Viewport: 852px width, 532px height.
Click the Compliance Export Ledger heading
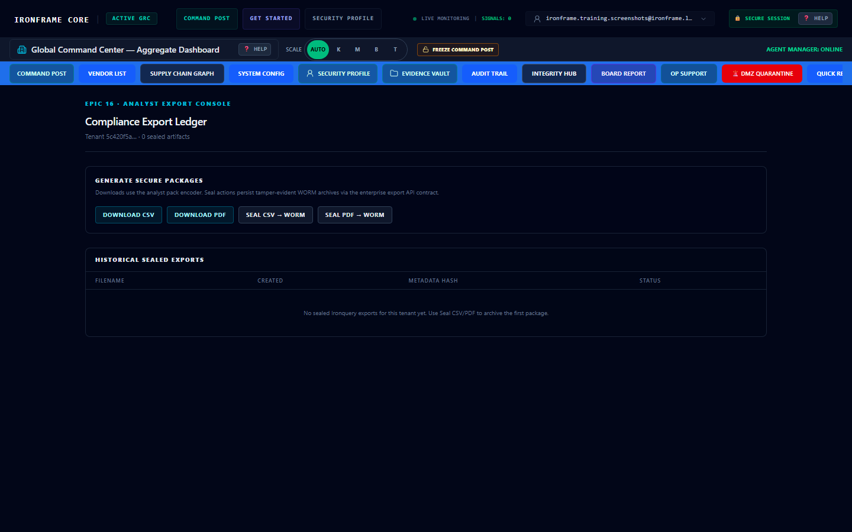(x=146, y=122)
